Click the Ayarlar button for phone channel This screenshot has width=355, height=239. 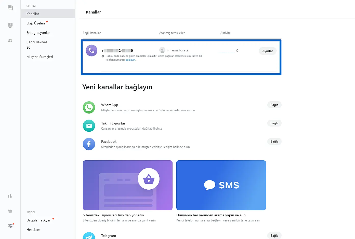click(268, 51)
